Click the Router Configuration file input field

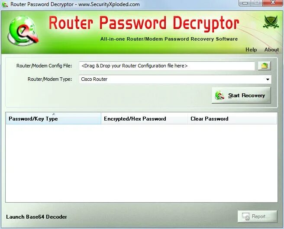tap(167, 66)
